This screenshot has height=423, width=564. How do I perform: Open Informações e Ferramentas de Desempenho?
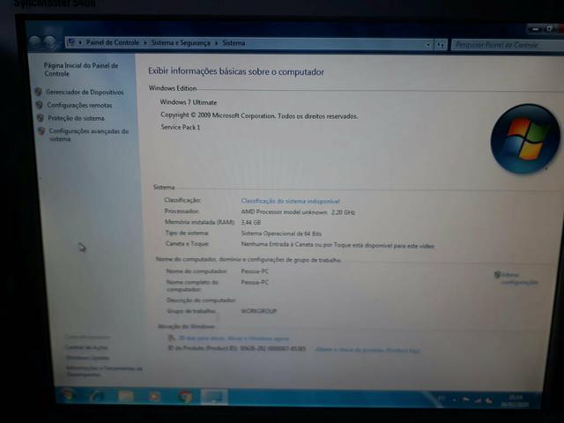pos(104,371)
